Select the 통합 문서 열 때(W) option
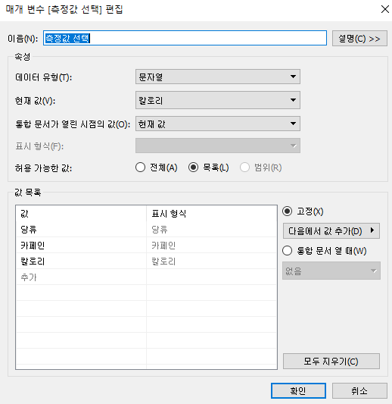Viewport: 392px width, 404px height. (325, 251)
